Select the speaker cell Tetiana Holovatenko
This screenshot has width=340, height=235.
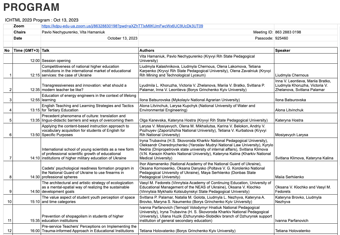pos(293,231)
